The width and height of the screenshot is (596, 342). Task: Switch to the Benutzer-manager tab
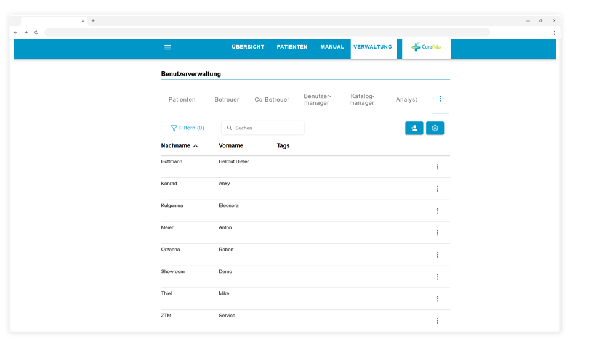[317, 100]
